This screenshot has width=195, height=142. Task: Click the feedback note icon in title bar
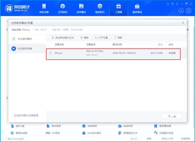click(x=172, y=4)
